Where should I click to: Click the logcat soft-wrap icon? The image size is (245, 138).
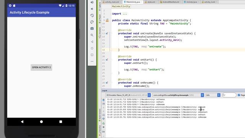(x=103, y=115)
